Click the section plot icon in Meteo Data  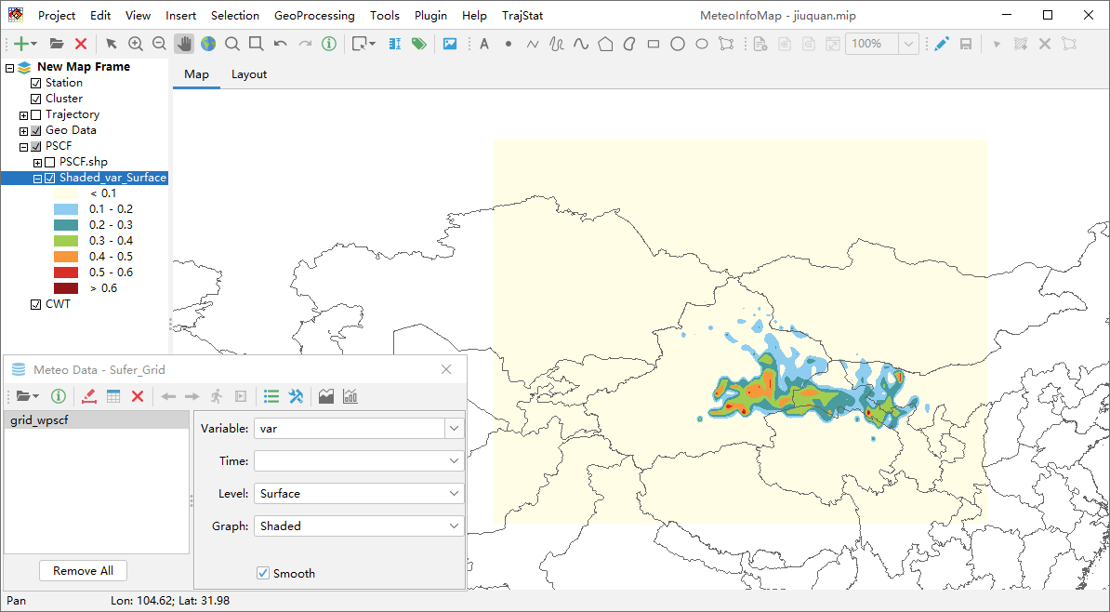(x=325, y=396)
